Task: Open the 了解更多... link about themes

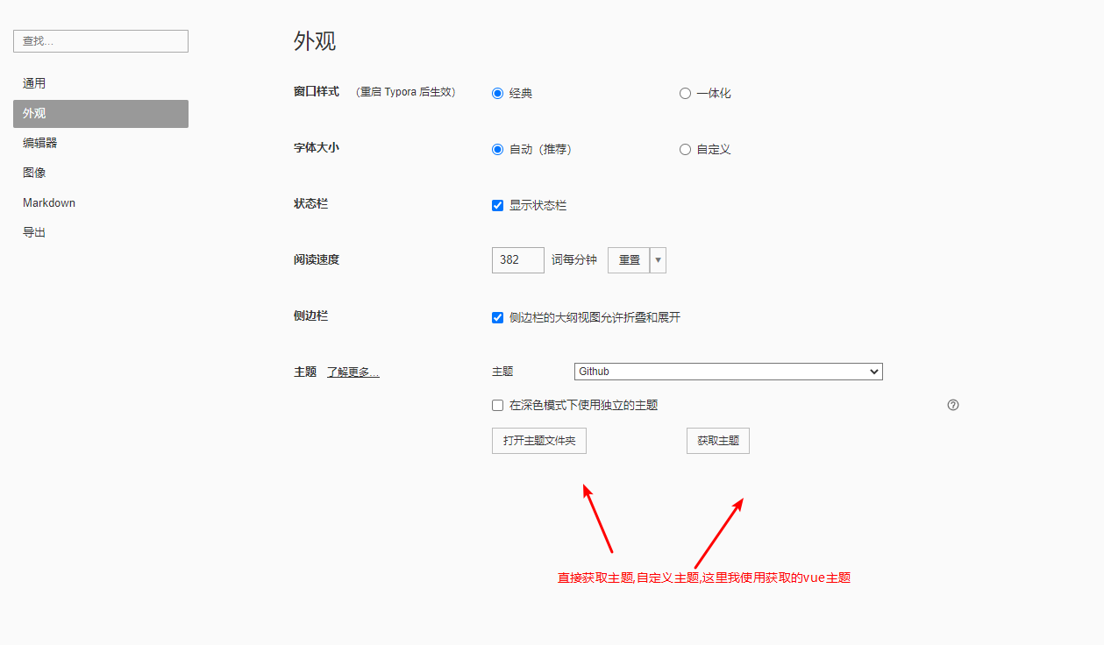Action: pyautogui.click(x=353, y=371)
